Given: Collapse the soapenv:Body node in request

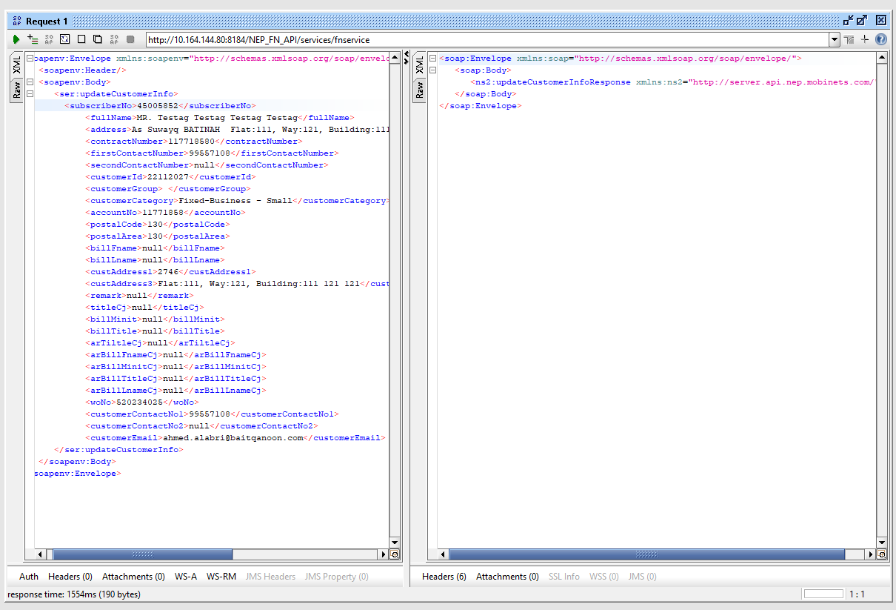Looking at the screenshot, I should (x=30, y=82).
